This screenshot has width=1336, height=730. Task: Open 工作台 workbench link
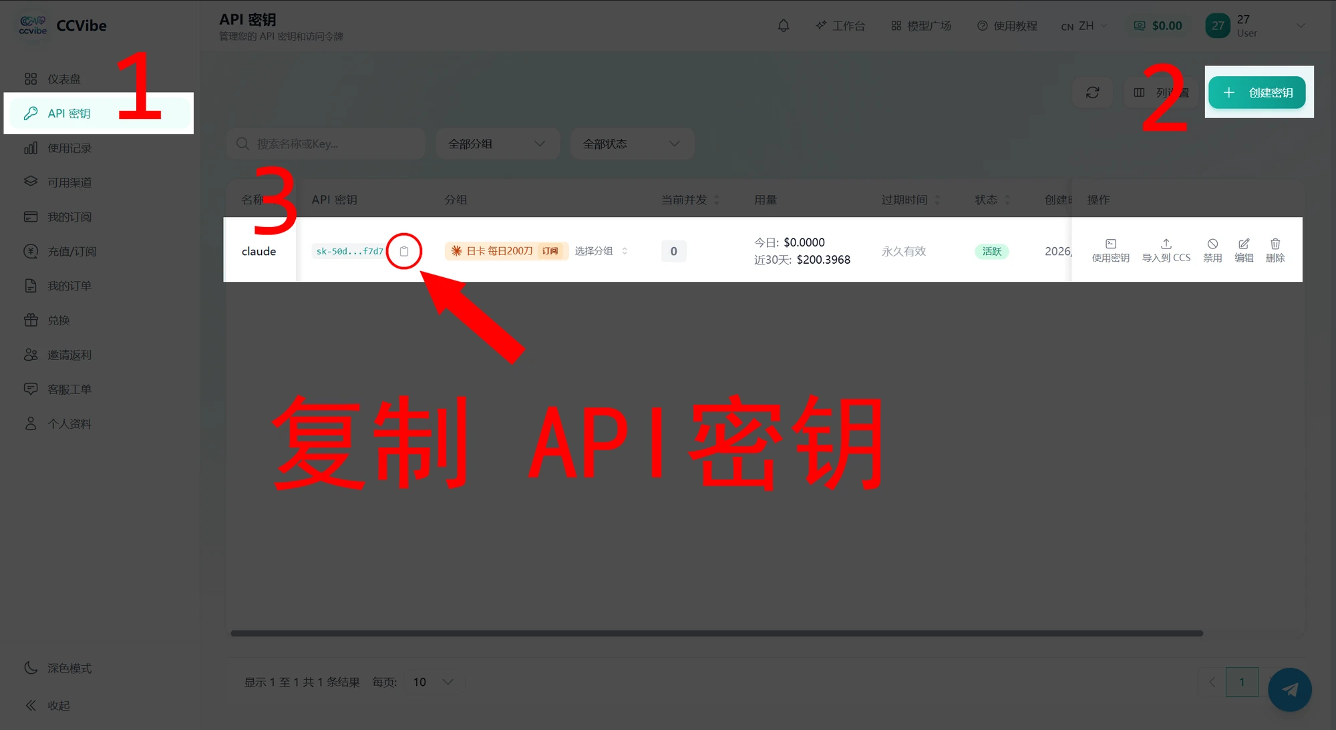(840, 26)
